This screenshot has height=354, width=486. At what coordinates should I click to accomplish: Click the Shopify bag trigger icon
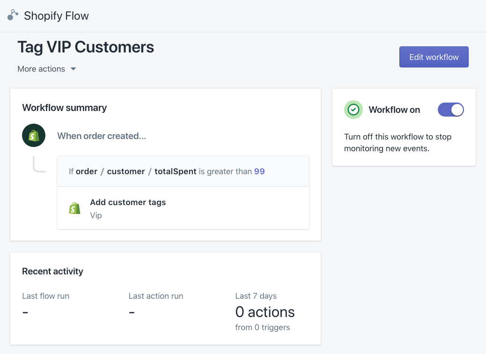tap(34, 135)
